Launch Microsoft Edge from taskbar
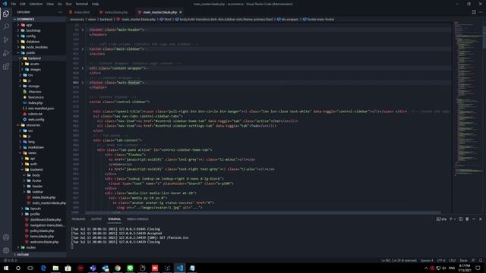 [43, 268]
